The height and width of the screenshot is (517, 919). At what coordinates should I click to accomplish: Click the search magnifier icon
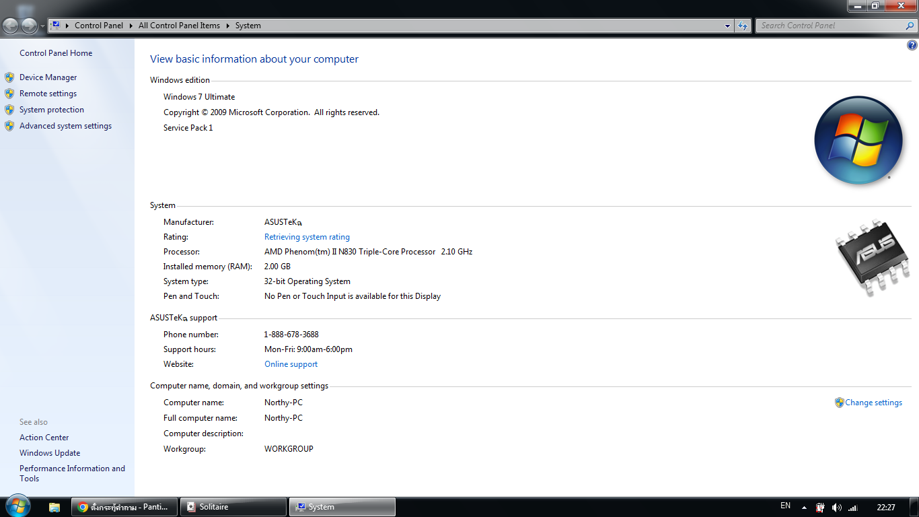click(910, 26)
